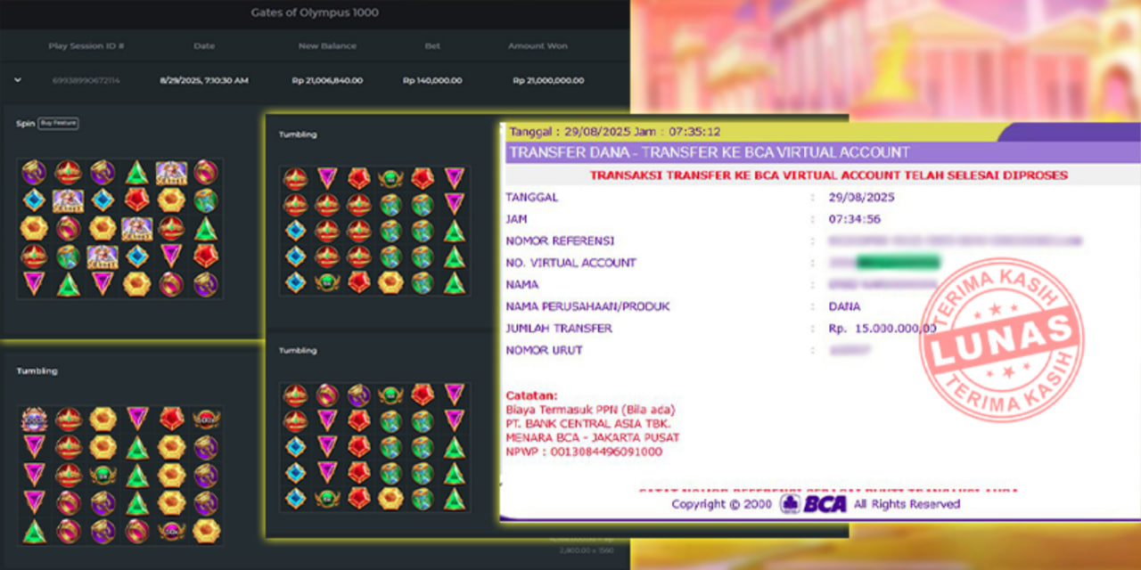Select NPWP : 0013084496091000
This screenshot has height=570, width=1141.
[x=584, y=452]
